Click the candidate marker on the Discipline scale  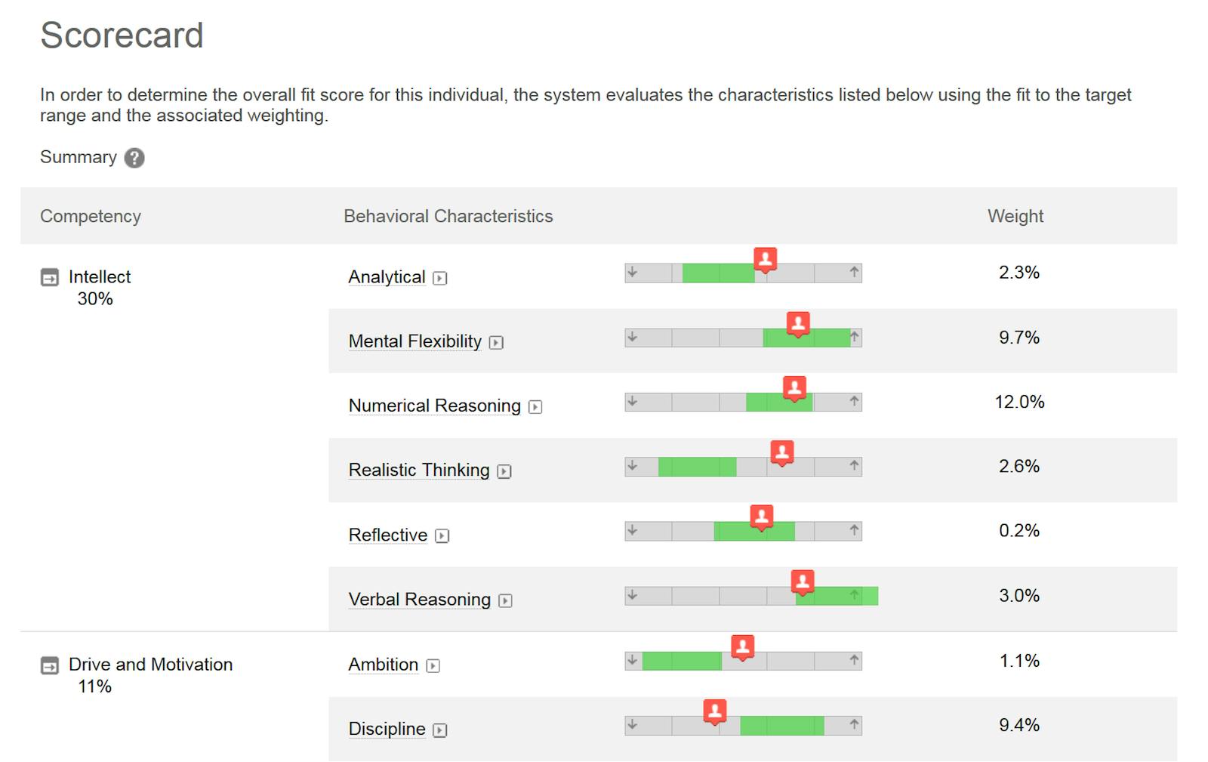coord(713,711)
